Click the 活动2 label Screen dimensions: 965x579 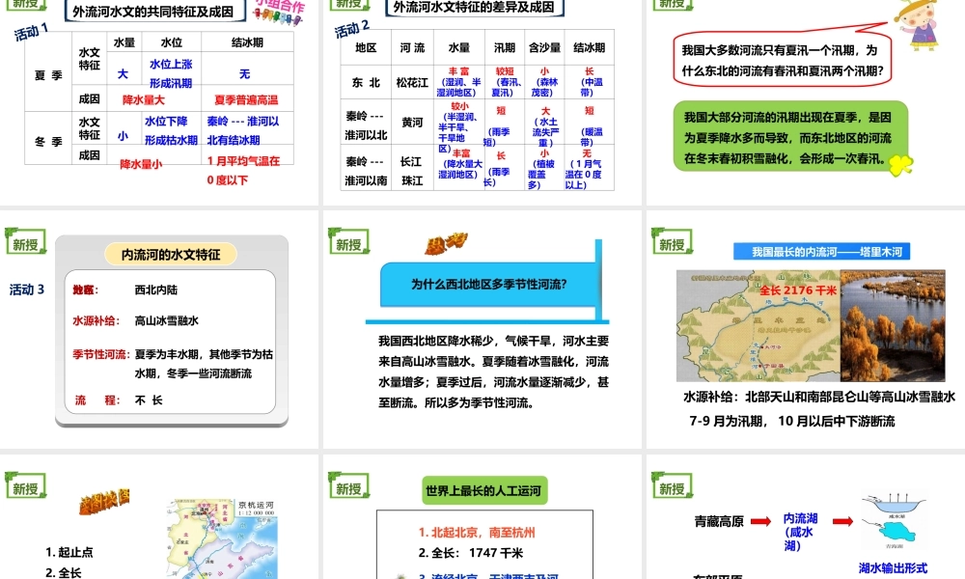pos(352,28)
